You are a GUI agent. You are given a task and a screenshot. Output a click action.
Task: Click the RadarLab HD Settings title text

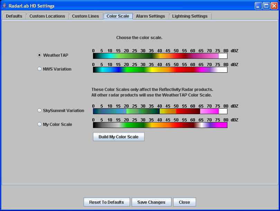pos(31,6)
